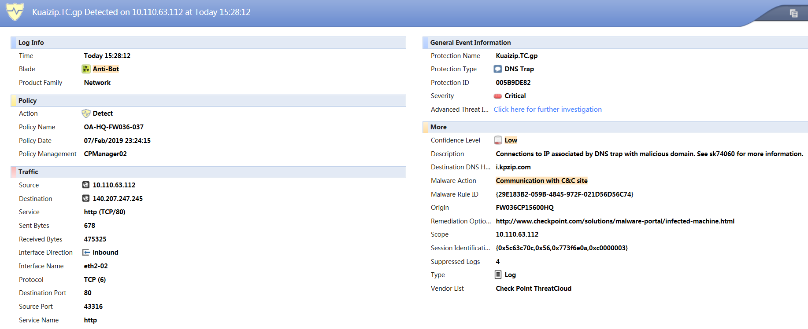Click the DNS Trap protection type icon
The height and width of the screenshot is (329, 808).
498,69
